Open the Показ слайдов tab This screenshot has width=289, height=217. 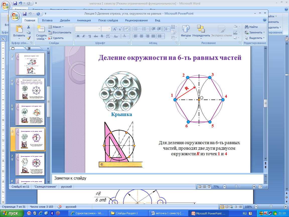click(108, 20)
